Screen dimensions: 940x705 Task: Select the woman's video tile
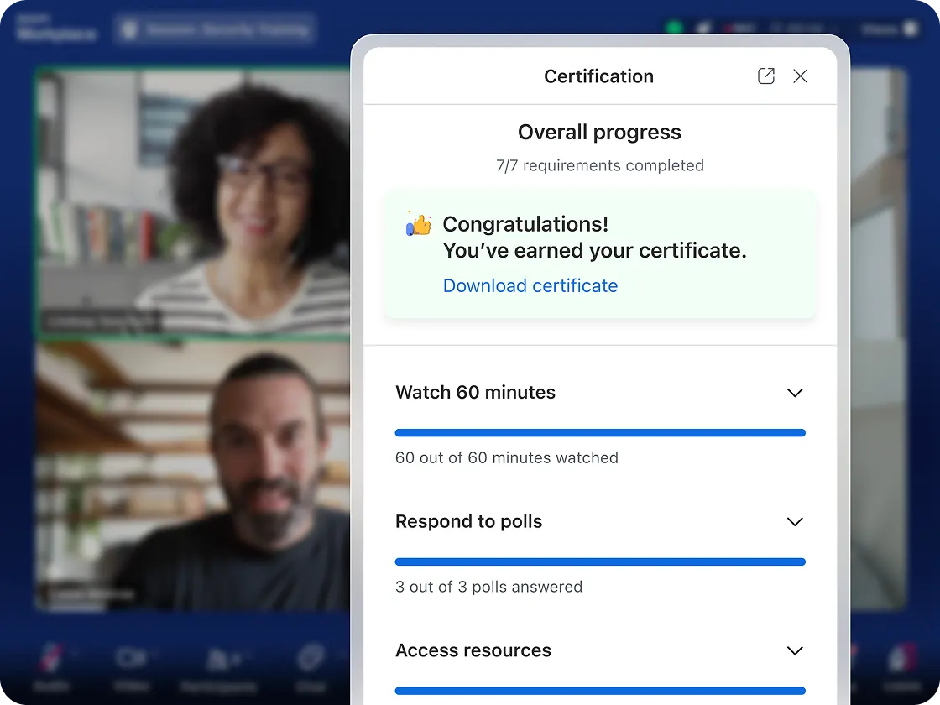pyautogui.click(x=193, y=201)
